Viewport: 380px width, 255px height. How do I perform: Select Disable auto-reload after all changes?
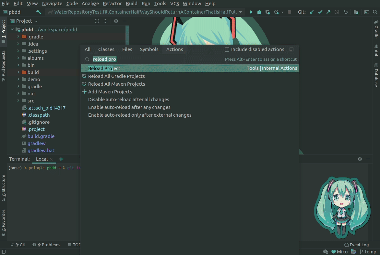(190, 100)
